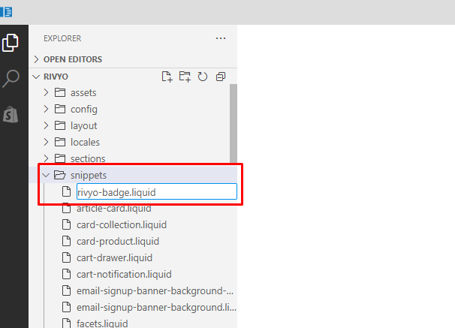Open facets.liquid file
The width and height of the screenshot is (455, 328).
pos(102,323)
